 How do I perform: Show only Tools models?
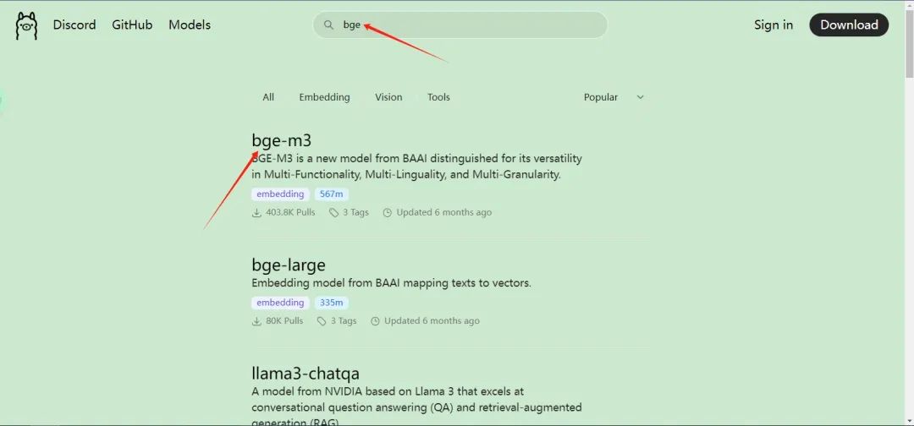438,97
